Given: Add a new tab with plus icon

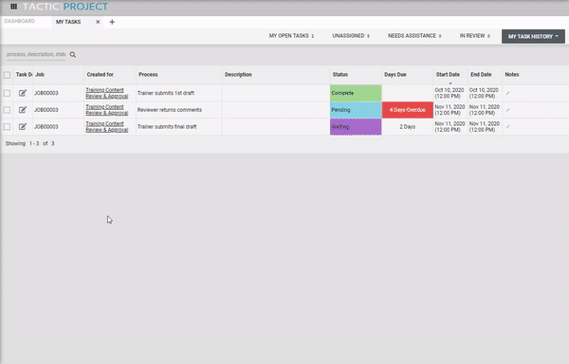Looking at the screenshot, I should pos(112,22).
